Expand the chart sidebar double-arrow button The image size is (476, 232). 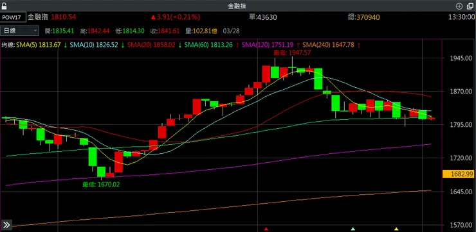(x=6, y=225)
